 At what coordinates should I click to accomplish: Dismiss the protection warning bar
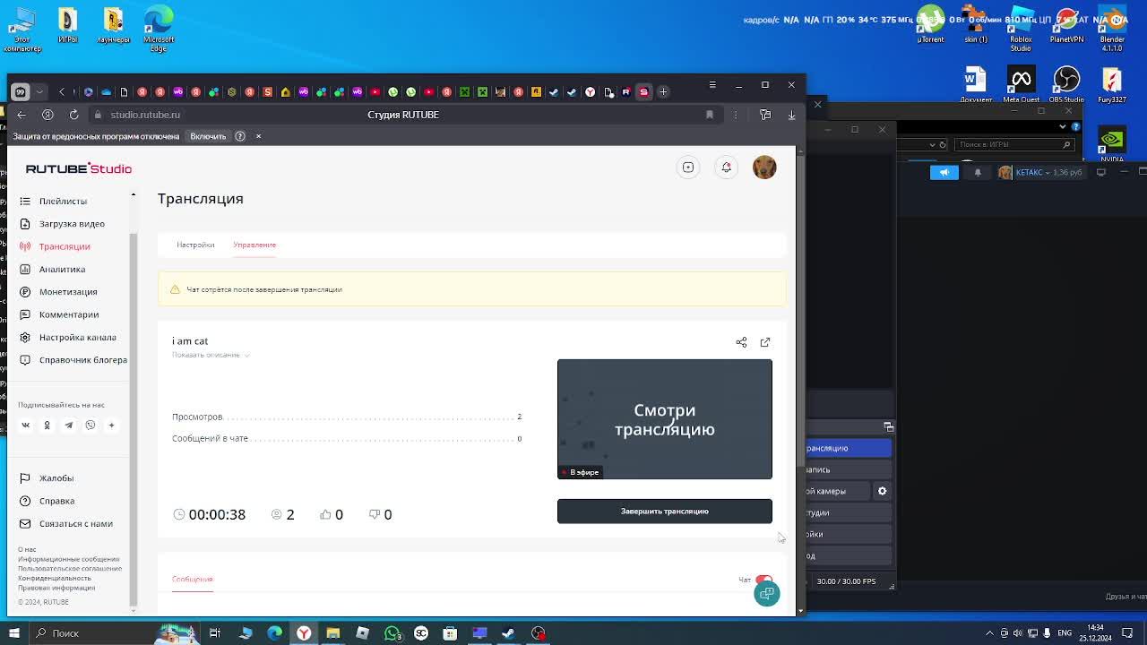click(x=258, y=136)
